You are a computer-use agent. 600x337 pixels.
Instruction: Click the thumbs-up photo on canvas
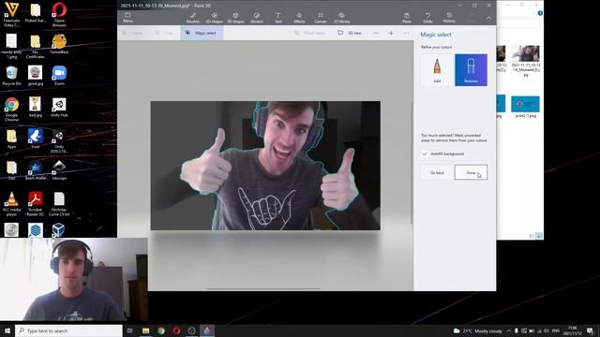click(x=265, y=166)
